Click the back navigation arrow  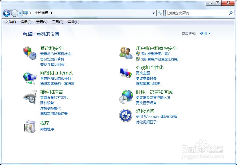click(6, 13)
